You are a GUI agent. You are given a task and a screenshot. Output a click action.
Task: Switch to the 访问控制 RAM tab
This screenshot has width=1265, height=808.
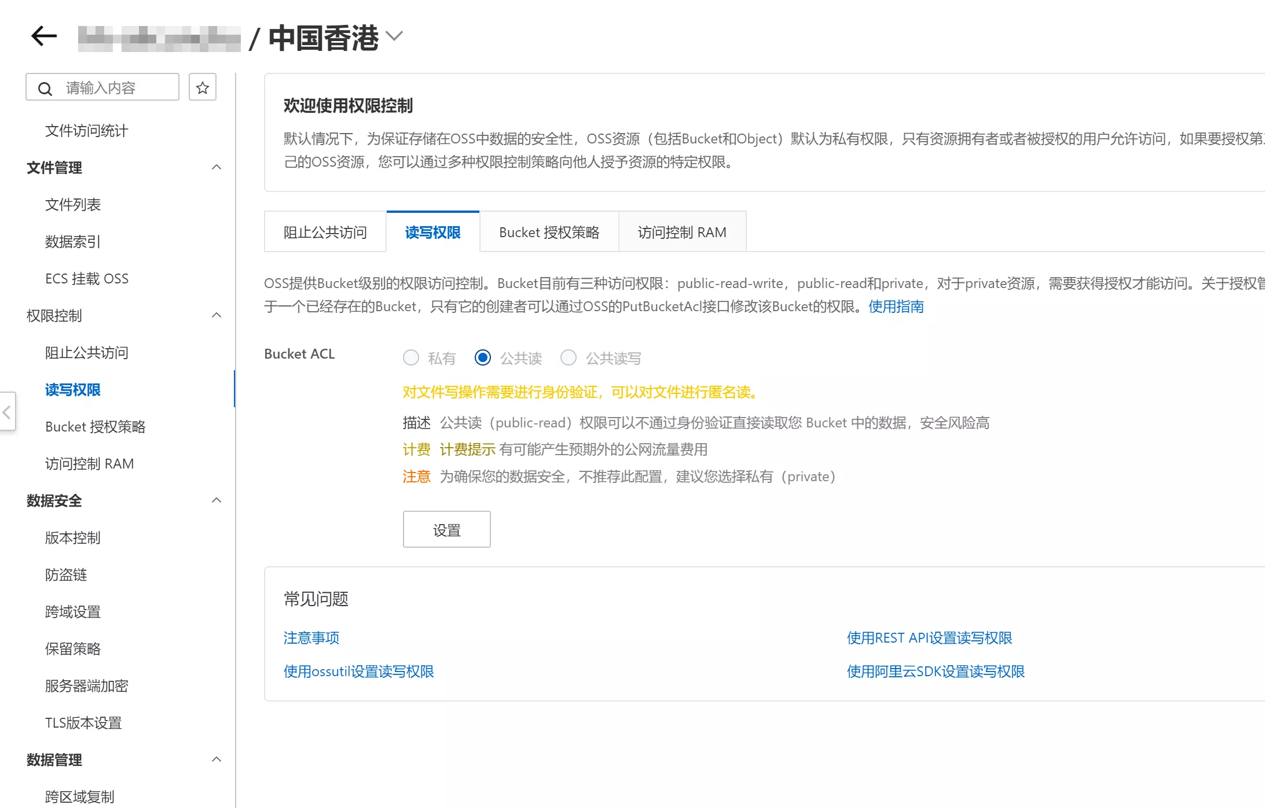click(x=682, y=232)
